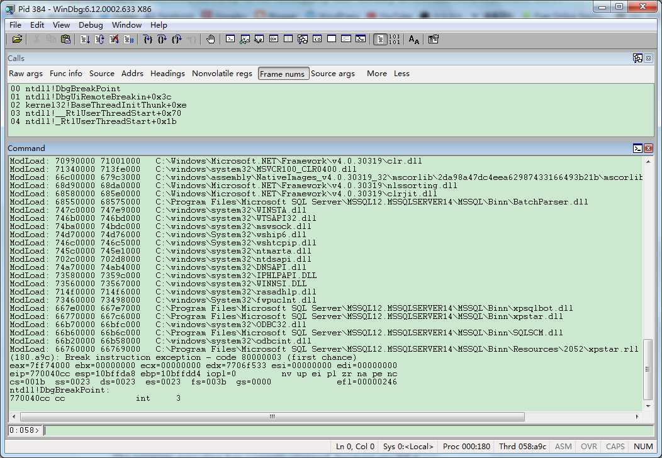
Task: Click the More button in Calls panel
Action: (376, 74)
